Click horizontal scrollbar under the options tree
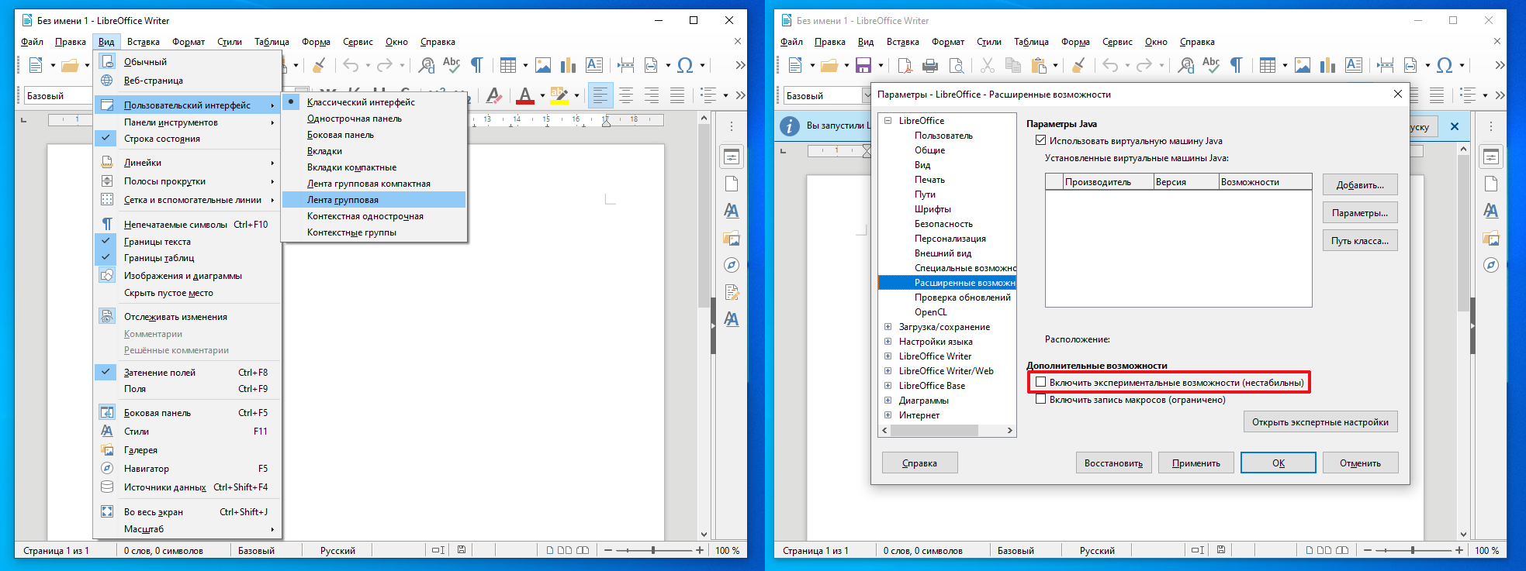Viewport: 1526px width, 571px height. point(946,430)
